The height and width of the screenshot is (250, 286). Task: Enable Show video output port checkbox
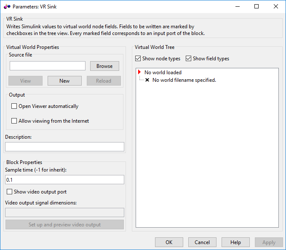(x=9, y=192)
